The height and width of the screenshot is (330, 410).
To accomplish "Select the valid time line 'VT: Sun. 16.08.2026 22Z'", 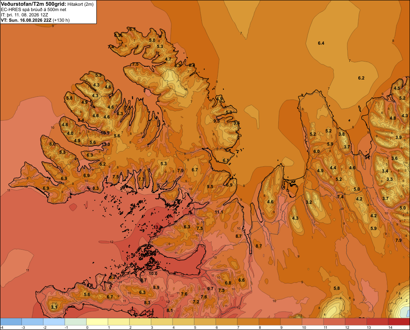I will click(27, 20).
